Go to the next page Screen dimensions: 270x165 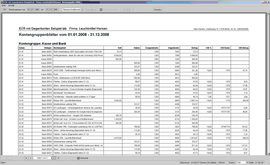53,158
